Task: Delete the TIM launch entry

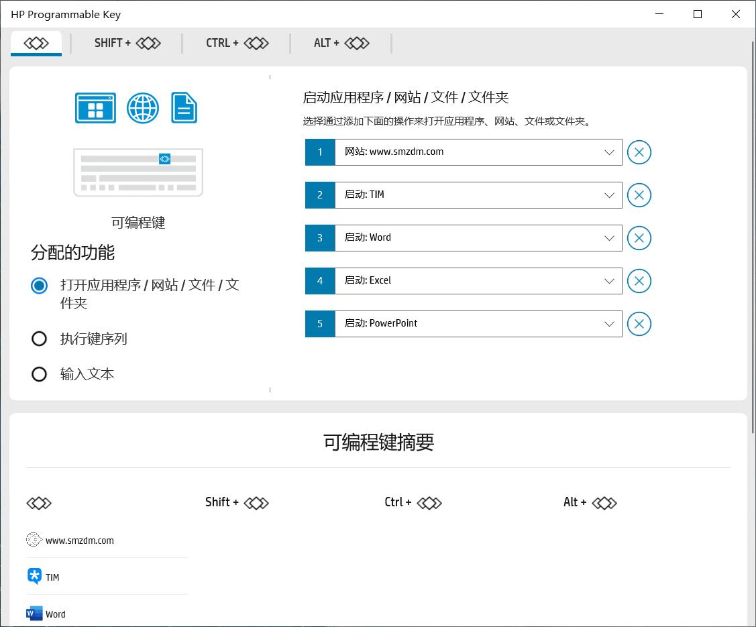Action: click(639, 195)
